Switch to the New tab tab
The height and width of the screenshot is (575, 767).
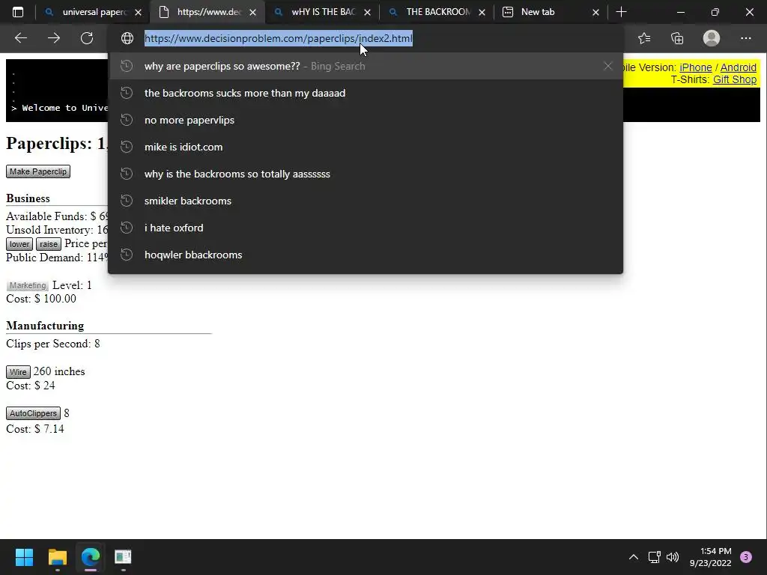551,12
